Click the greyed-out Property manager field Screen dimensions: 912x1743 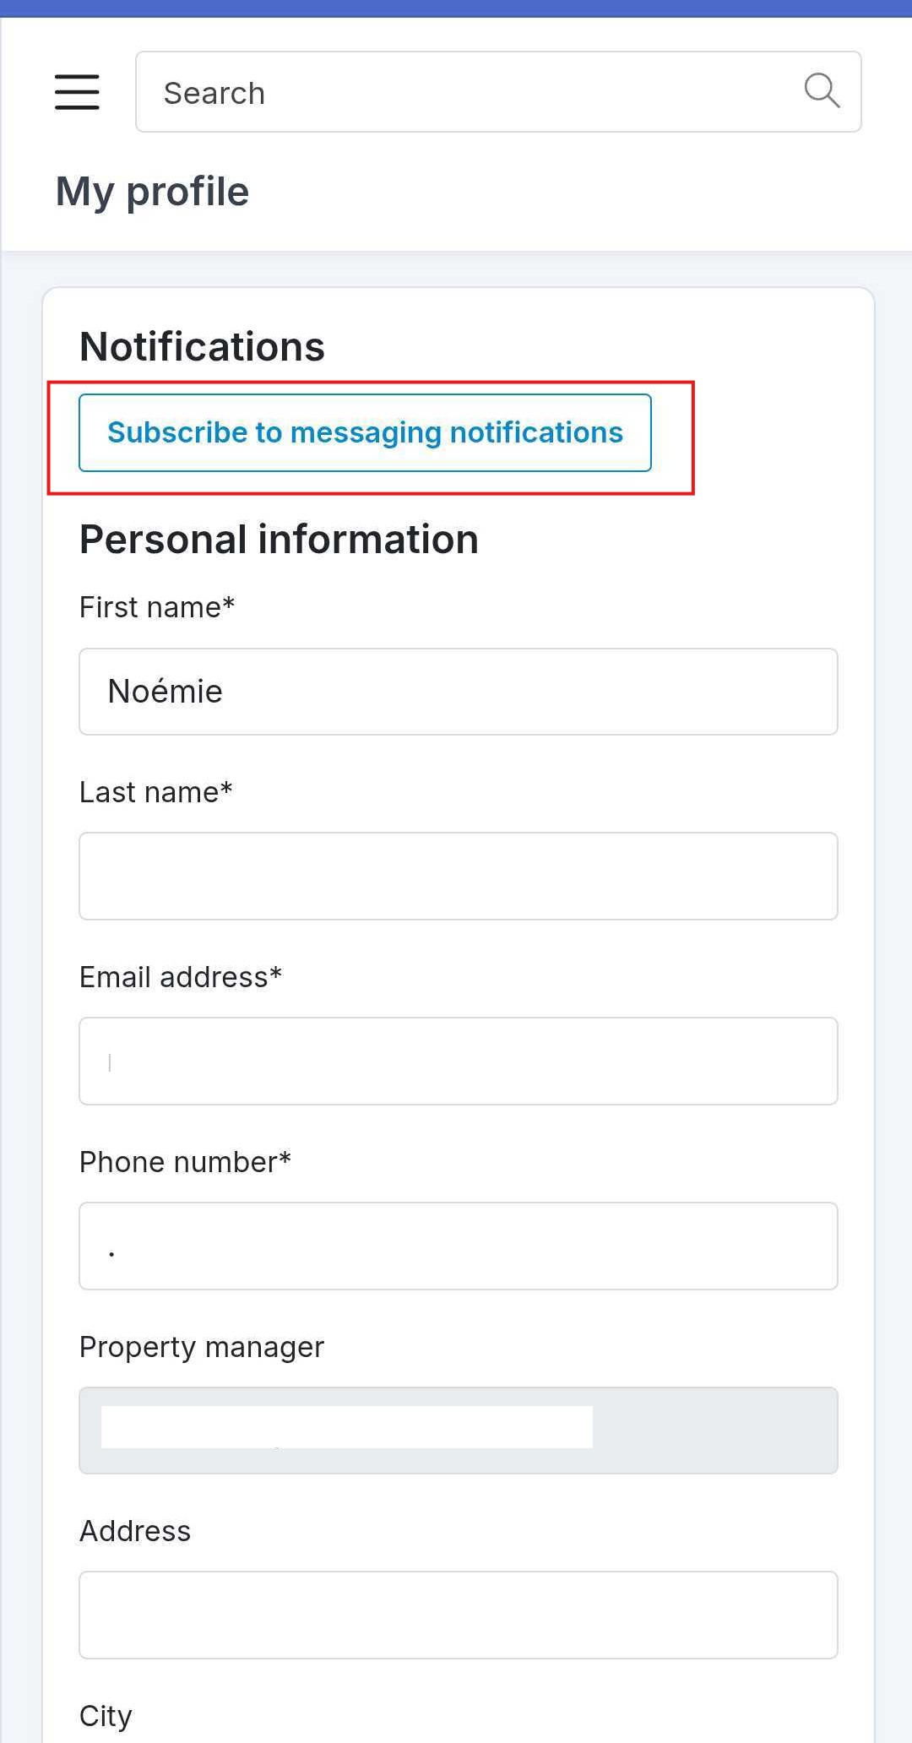pyautogui.click(x=459, y=1431)
